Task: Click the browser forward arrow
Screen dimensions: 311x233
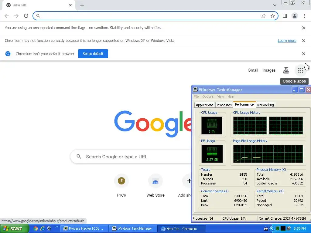Action: pos(16,16)
